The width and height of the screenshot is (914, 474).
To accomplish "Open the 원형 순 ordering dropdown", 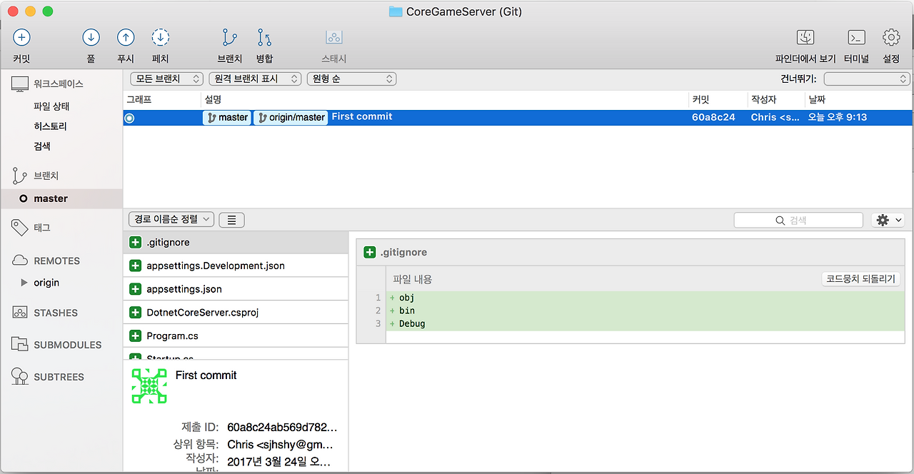I will (x=351, y=79).
